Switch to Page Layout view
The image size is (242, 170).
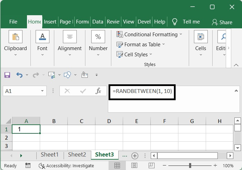133,166
